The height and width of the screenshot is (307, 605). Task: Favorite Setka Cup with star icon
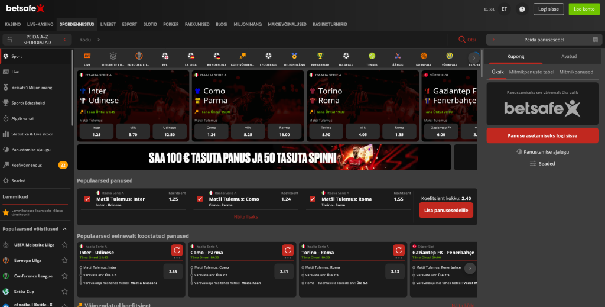[65, 292]
